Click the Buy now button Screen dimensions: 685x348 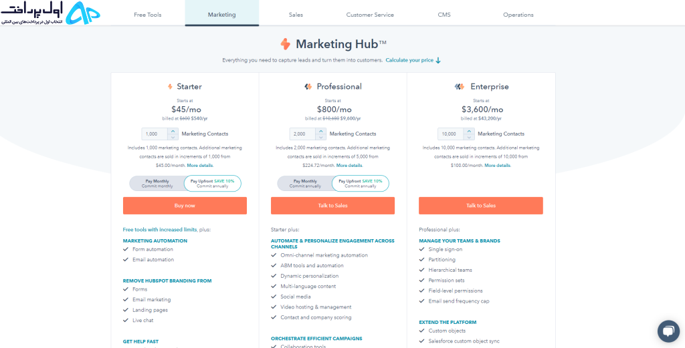(185, 206)
